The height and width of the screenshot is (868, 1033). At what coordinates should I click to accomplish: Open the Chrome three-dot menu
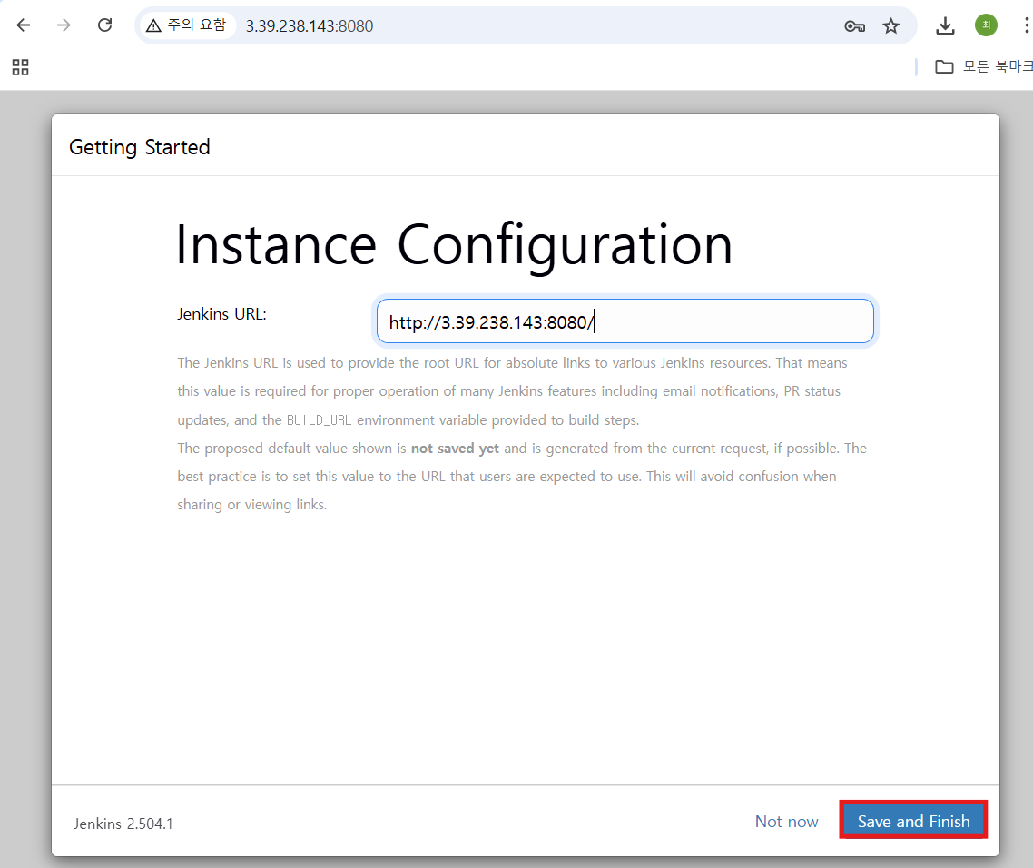point(1026,25)
